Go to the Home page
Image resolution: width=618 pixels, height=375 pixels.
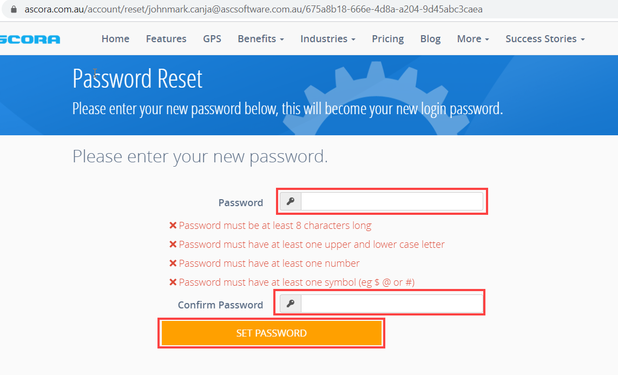click(x=115, y=39)
